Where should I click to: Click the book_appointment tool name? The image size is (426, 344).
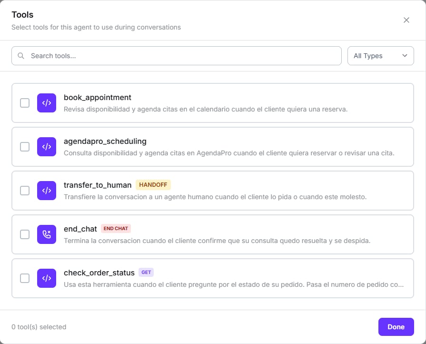pyautogui.click(x=98, y=97)
